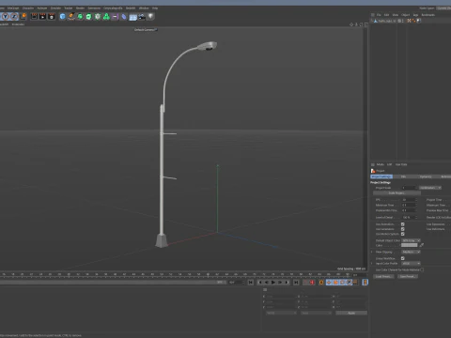Image resolution: width=451 pixels, height=338 pixels.
Task: Add a Cube primitive object
Action: click(62, 16)
